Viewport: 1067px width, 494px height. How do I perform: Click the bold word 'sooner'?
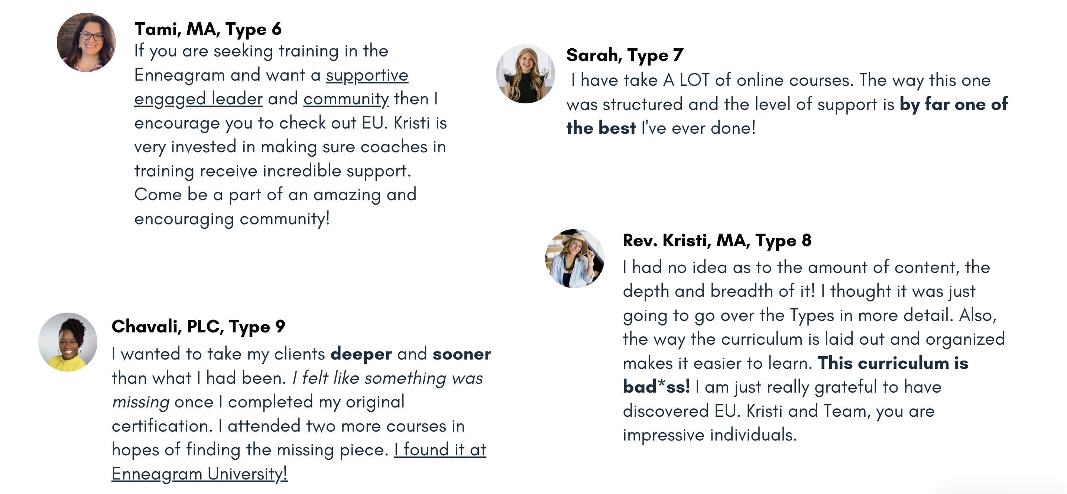tap(462, 354)
